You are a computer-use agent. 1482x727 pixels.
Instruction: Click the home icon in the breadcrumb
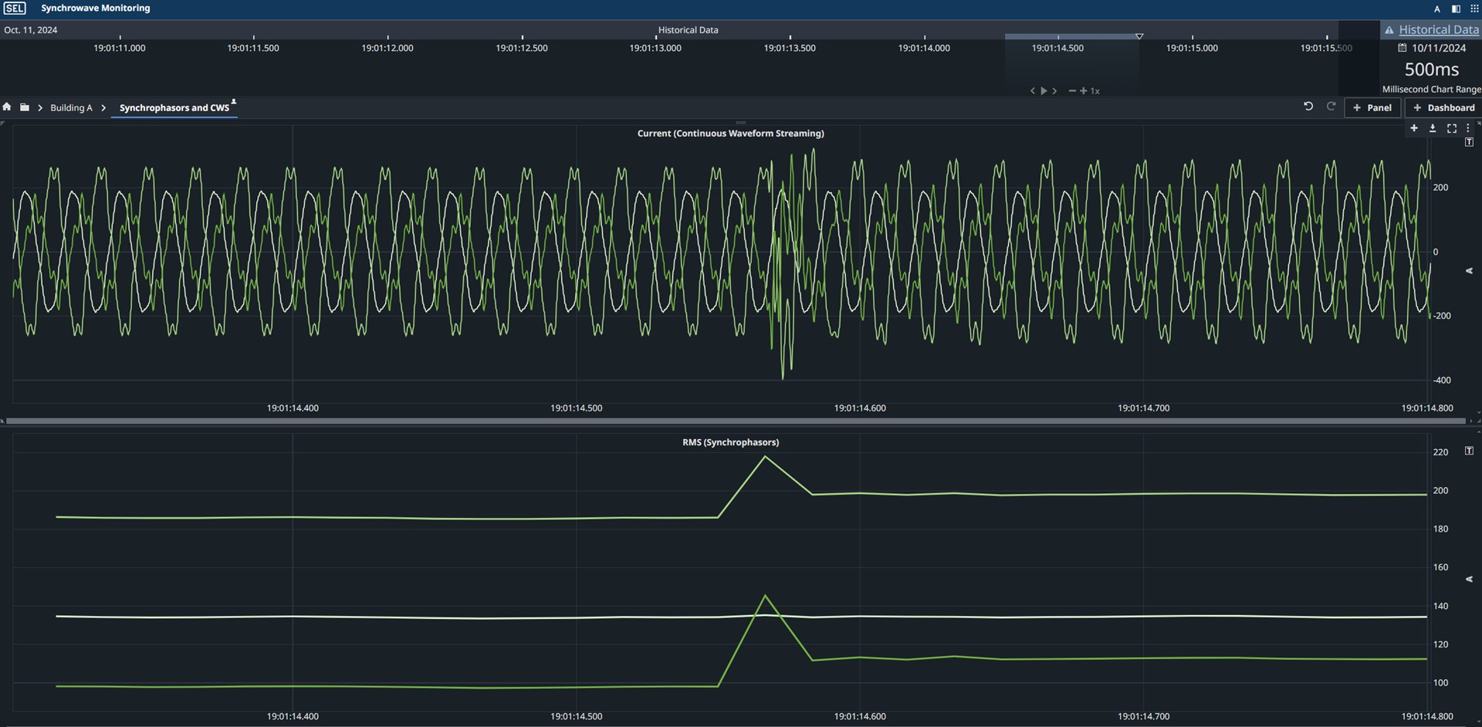(x=7, y=107)
